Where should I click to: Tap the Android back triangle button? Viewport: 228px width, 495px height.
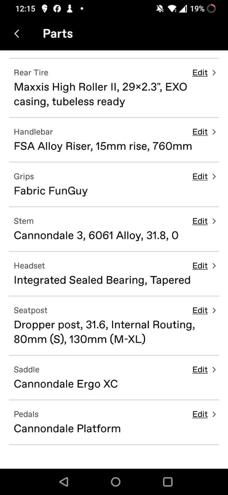(64, 481)
